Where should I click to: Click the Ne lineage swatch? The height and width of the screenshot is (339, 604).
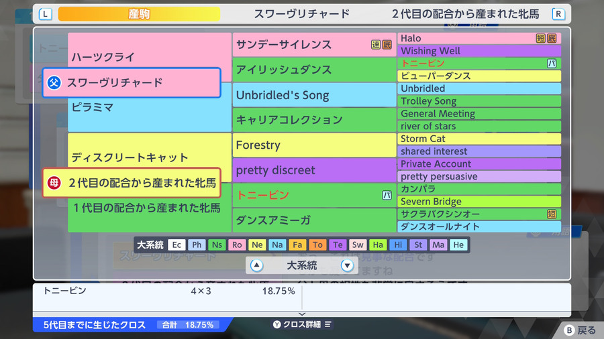[257, 245]
